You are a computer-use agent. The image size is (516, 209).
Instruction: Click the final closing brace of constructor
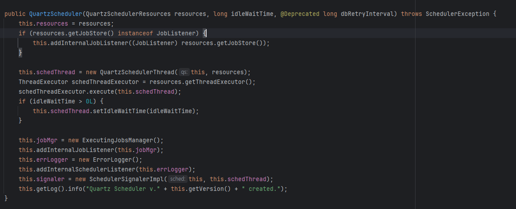[6, 198]
